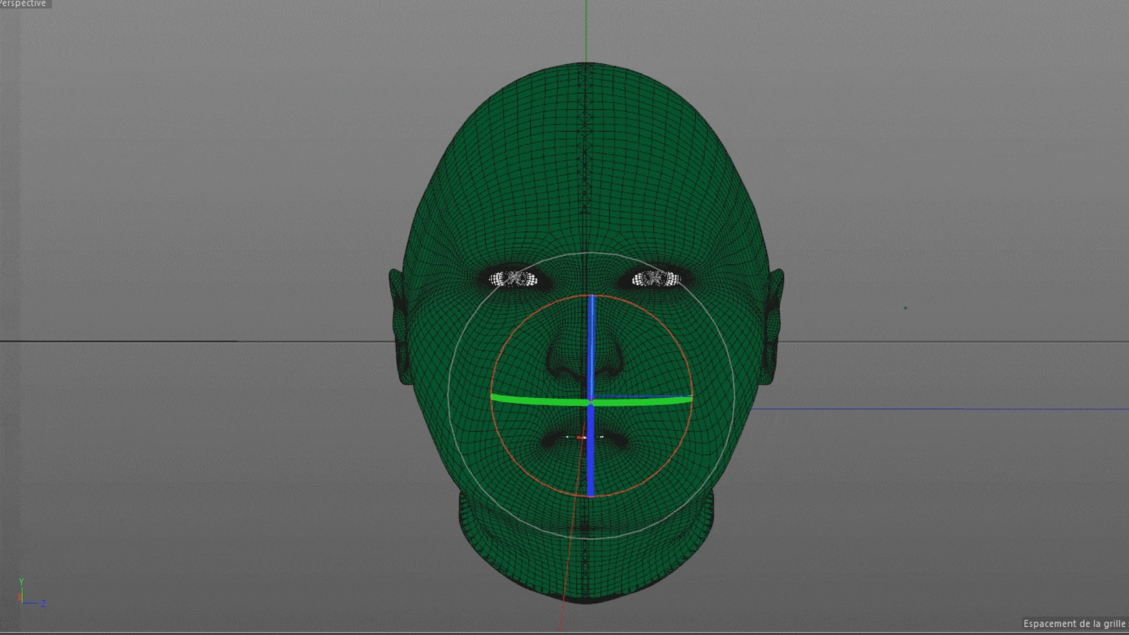This screenshot has height=635, width=1129.
Task: Click the outer white rotation gizmo ring
Action: 448,394
